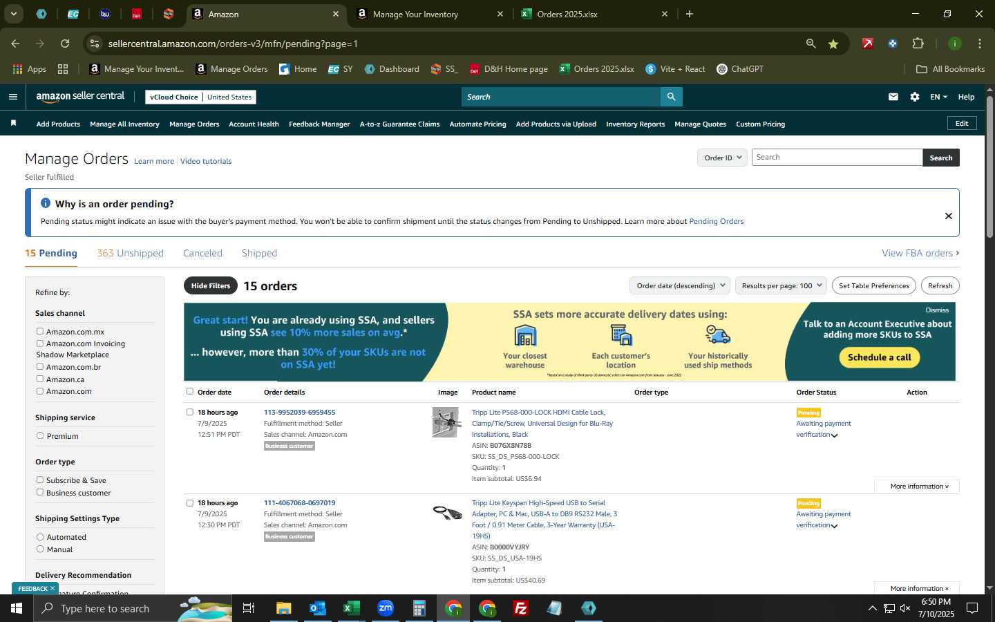Viewport: 995px width, 622px height.
Task: Open the Calculator taskbar icon
Action: coord(419,608)
